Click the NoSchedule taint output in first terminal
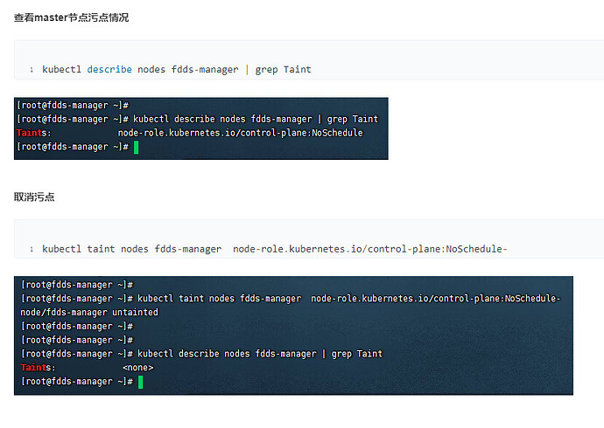 coord(240,133)
